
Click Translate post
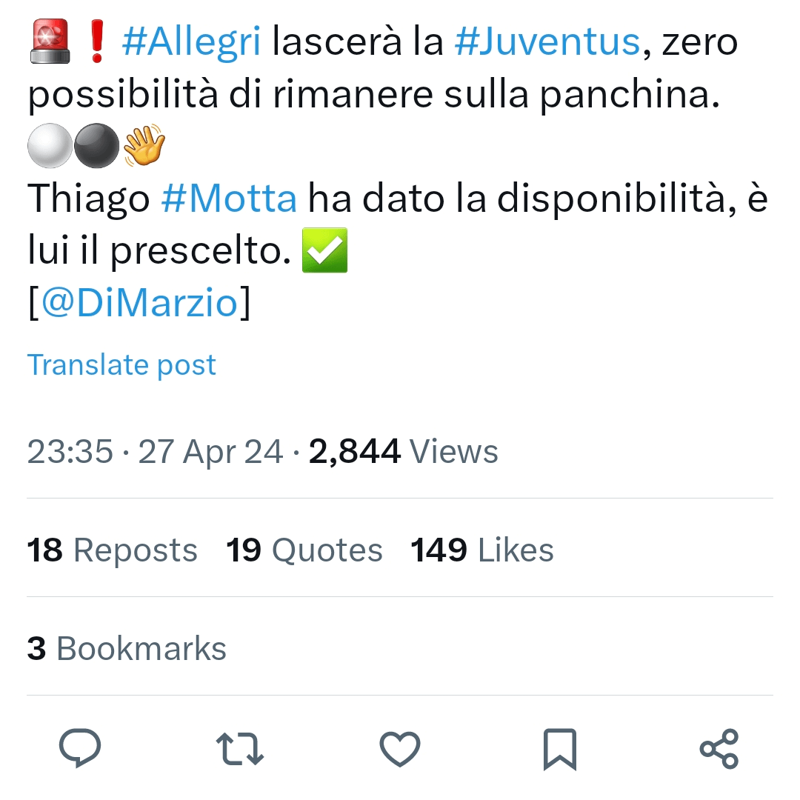coord(121,364)
